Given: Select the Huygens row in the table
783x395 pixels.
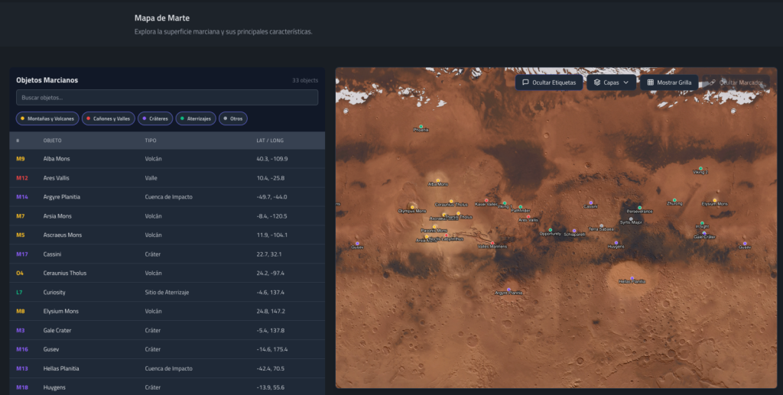Looking at the screenshot, I should click(x=167, y=387).
